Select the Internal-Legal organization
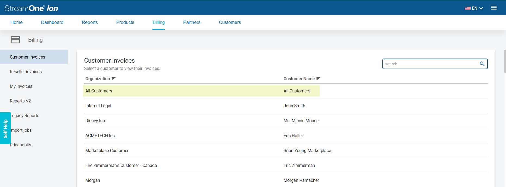Viewport: 506px width, 187px height. point(98,106)
